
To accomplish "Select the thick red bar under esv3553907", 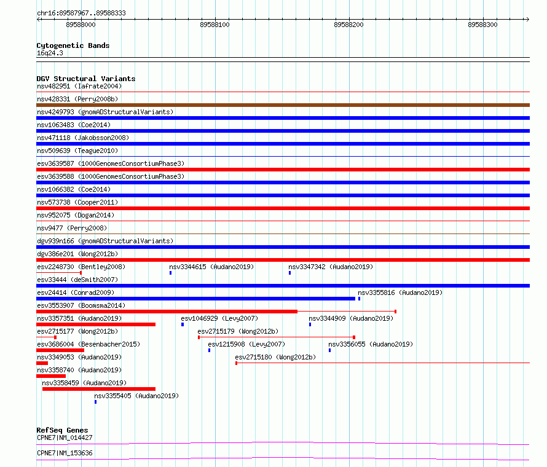I will point(167,312).
